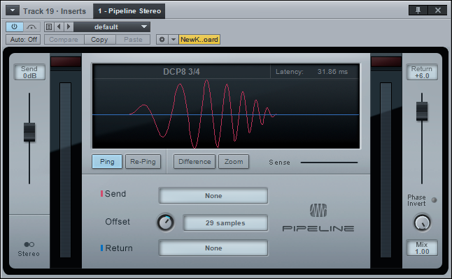The image size is (452, 279).
Task: Click the Send level fader handle
Action: click(x=29, y=132)
